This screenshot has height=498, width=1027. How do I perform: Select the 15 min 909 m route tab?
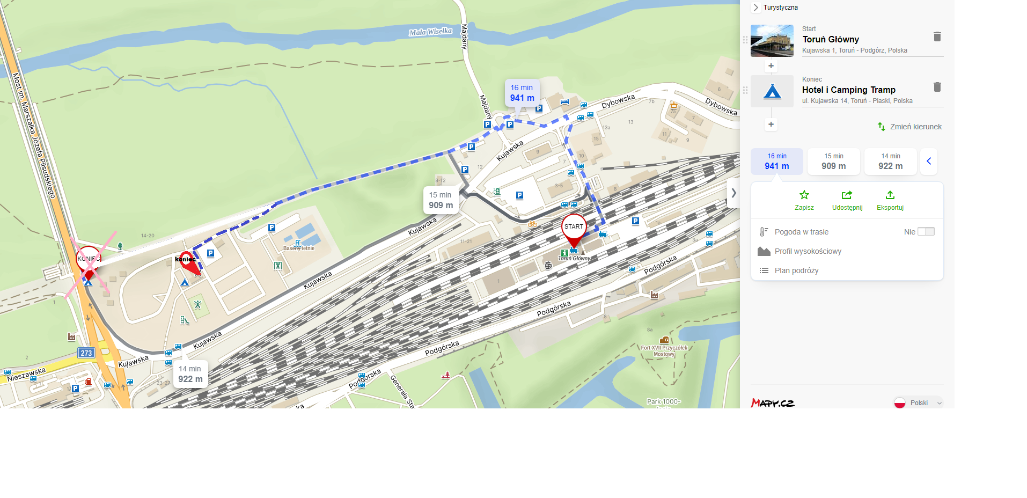[833, 161]
